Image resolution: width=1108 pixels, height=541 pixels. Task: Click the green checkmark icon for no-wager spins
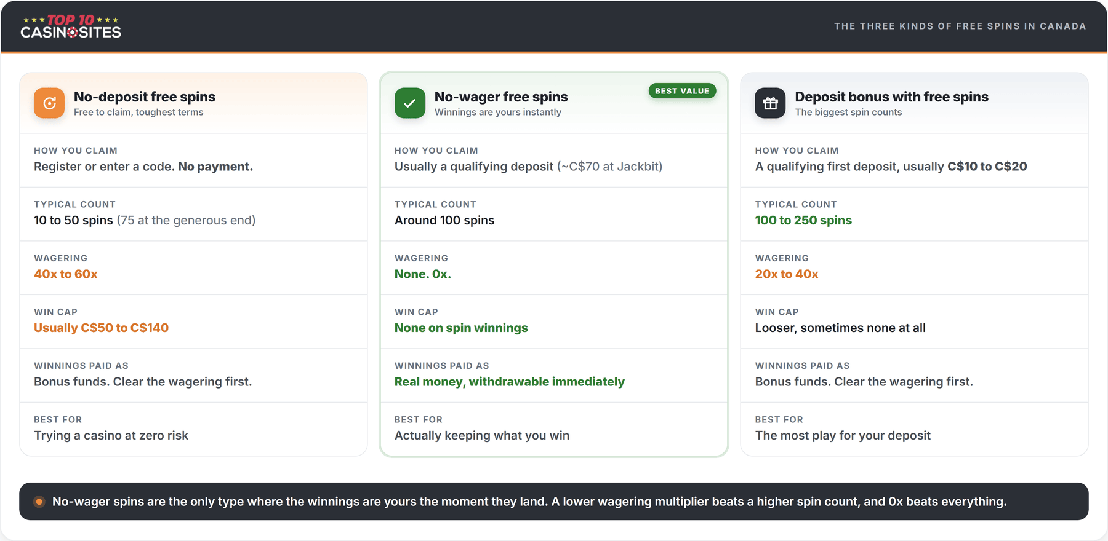(410, 103)
